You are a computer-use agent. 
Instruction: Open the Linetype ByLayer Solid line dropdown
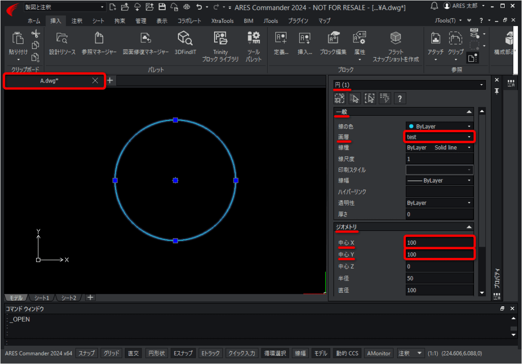439,147
